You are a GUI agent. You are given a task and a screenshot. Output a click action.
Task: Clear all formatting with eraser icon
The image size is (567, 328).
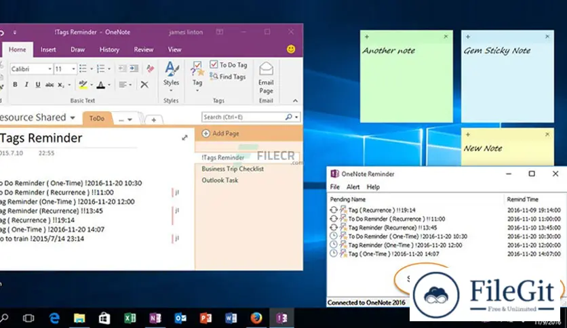point(150,68)
